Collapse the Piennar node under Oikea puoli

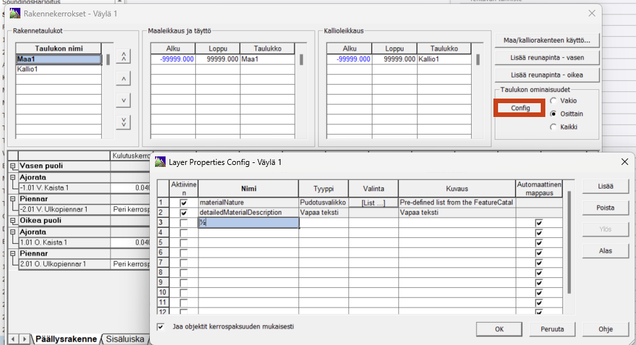click(13, 253)
